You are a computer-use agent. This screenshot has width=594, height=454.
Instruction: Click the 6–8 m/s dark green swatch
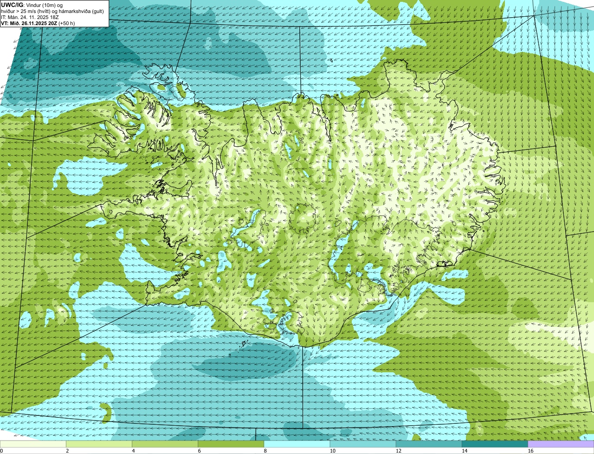click(x=231, y=444)
